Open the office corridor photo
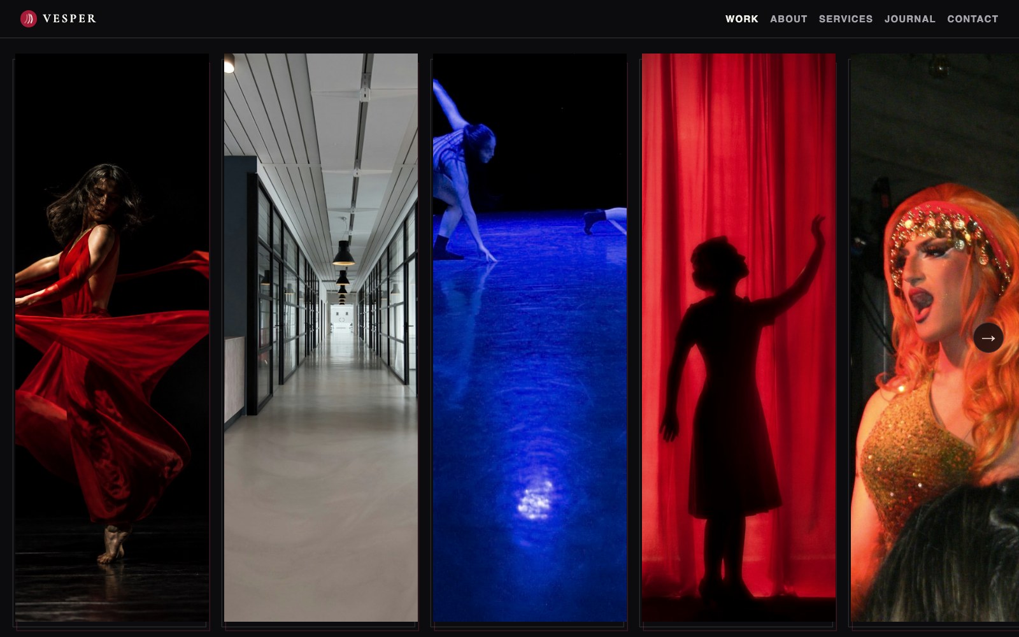Image resolution: width=1019 pixels, height=637 pixels. pyautogui.click(x=321, y=338)
